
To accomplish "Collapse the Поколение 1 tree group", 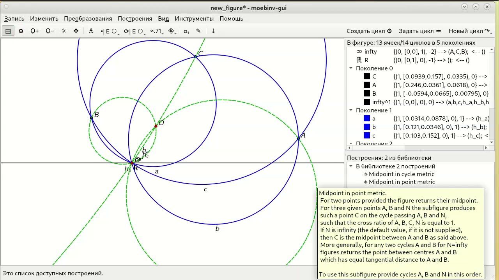I will (x=351, y=110).
